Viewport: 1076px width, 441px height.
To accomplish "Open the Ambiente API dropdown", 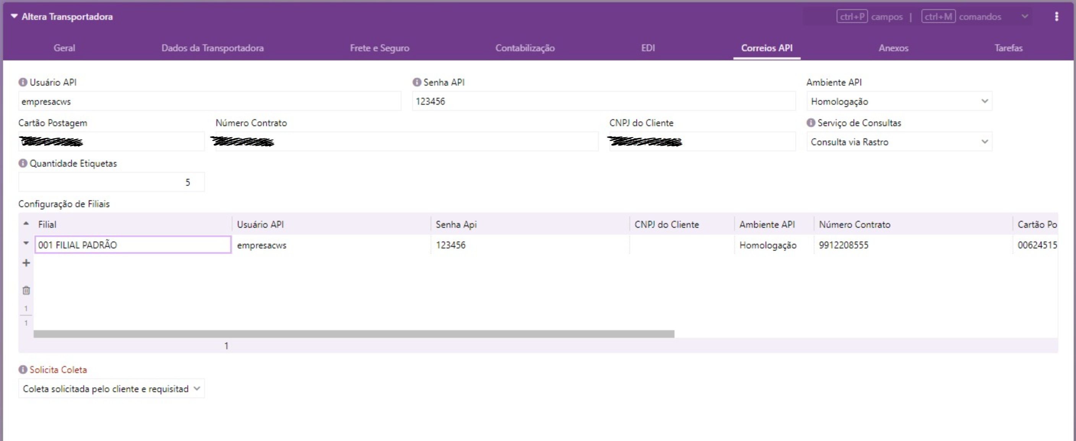I will click(x=899, y=102).
